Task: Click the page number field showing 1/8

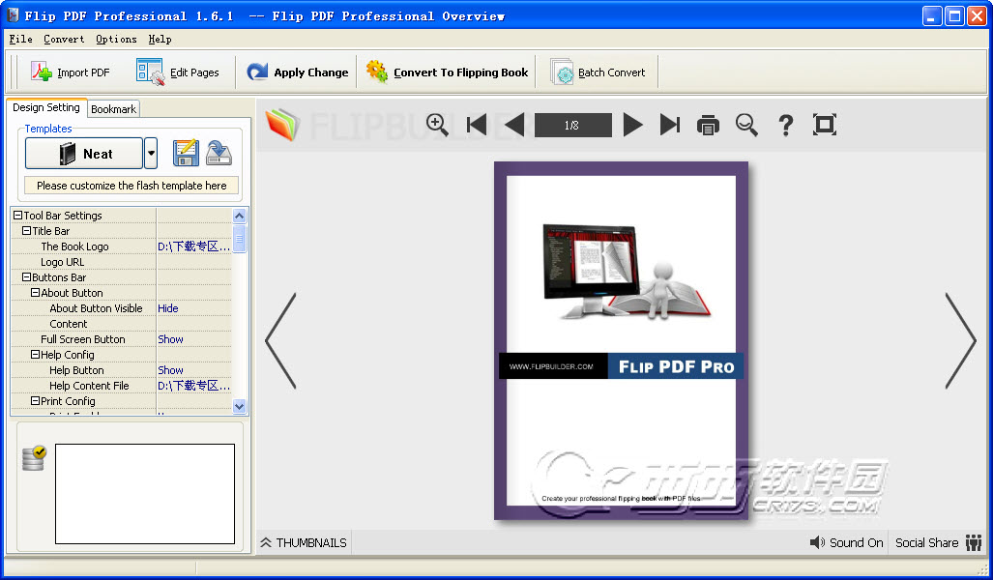Action: [x=572, y=125]
